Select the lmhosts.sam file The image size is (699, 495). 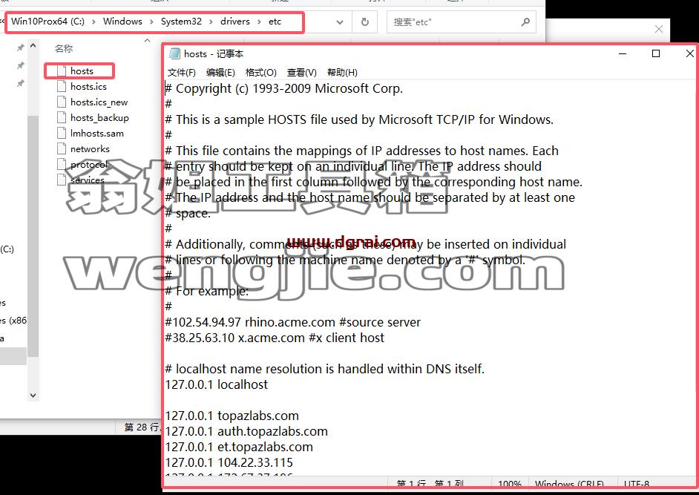click(96, 134)
